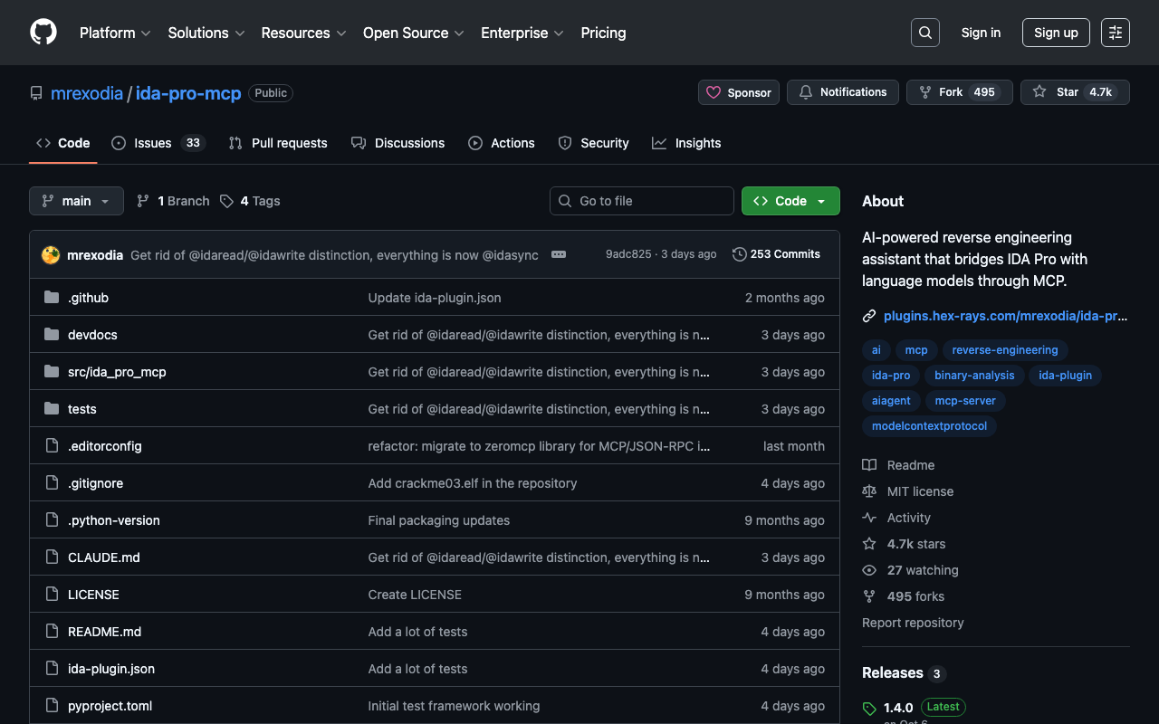
Task: Open the devdocs folder
Action: (92, 335)
